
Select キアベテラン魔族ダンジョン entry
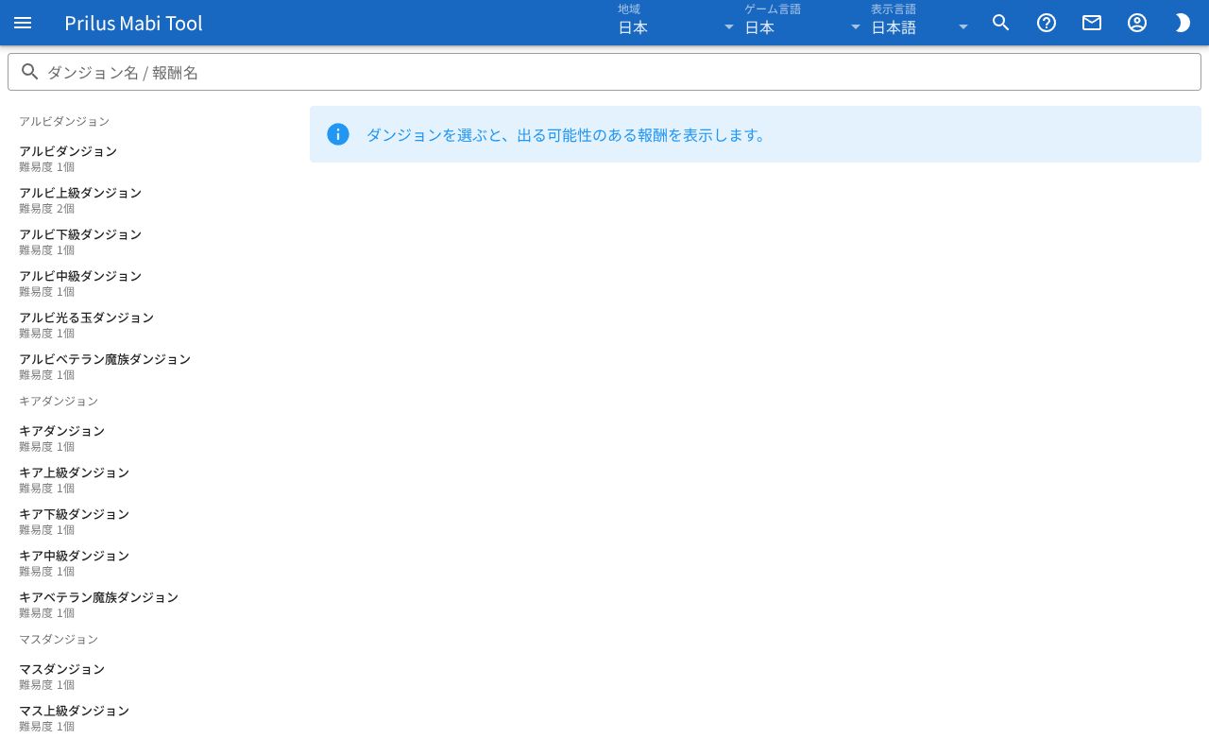(151, 605)
